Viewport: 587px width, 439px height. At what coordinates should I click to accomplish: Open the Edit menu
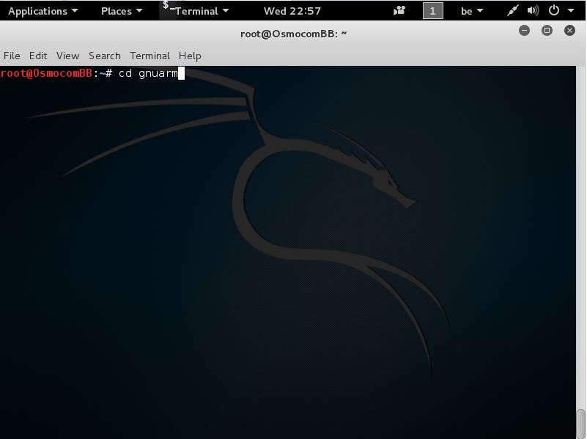[38, 56]
